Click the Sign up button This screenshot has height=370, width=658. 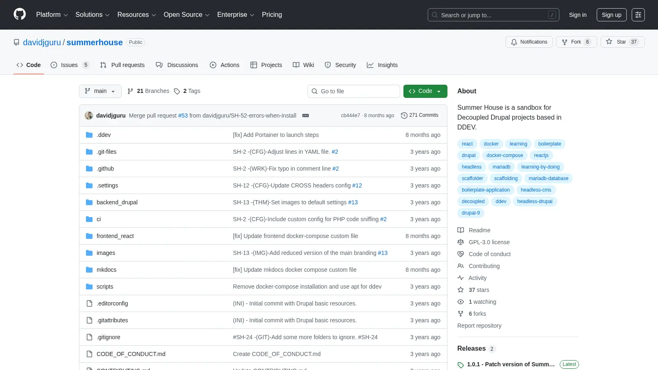[x=612, y=15]
